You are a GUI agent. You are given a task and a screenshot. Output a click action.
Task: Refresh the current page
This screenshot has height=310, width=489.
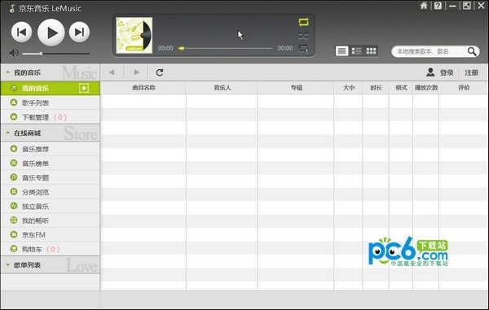click(160, 72)
